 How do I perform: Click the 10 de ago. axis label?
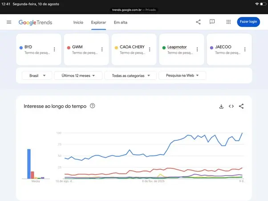[x=65, y=181]
